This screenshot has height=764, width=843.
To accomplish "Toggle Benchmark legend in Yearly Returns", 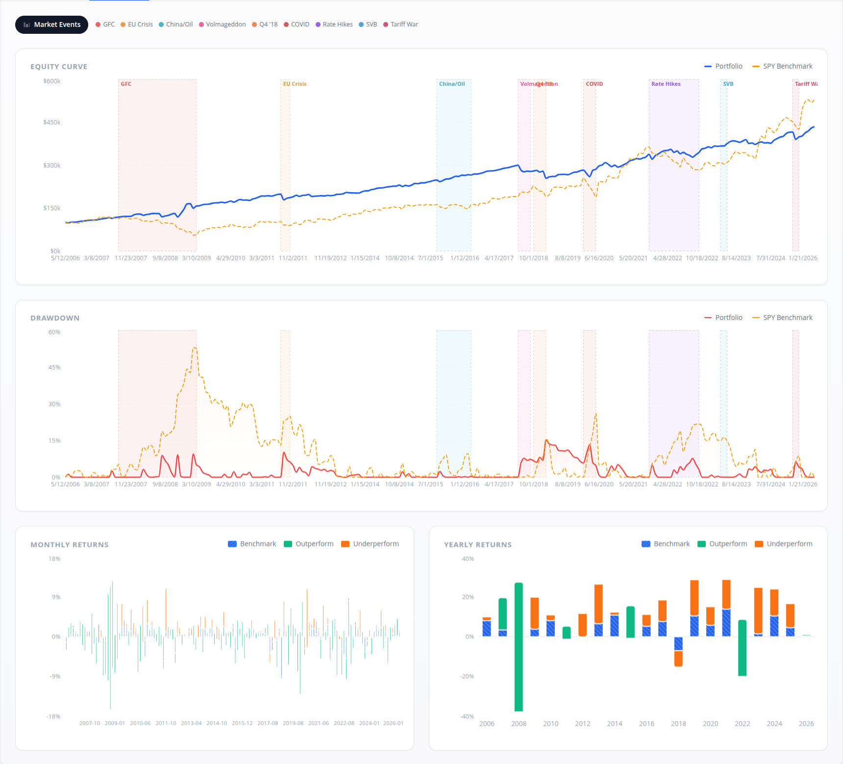I will point(666,544).
